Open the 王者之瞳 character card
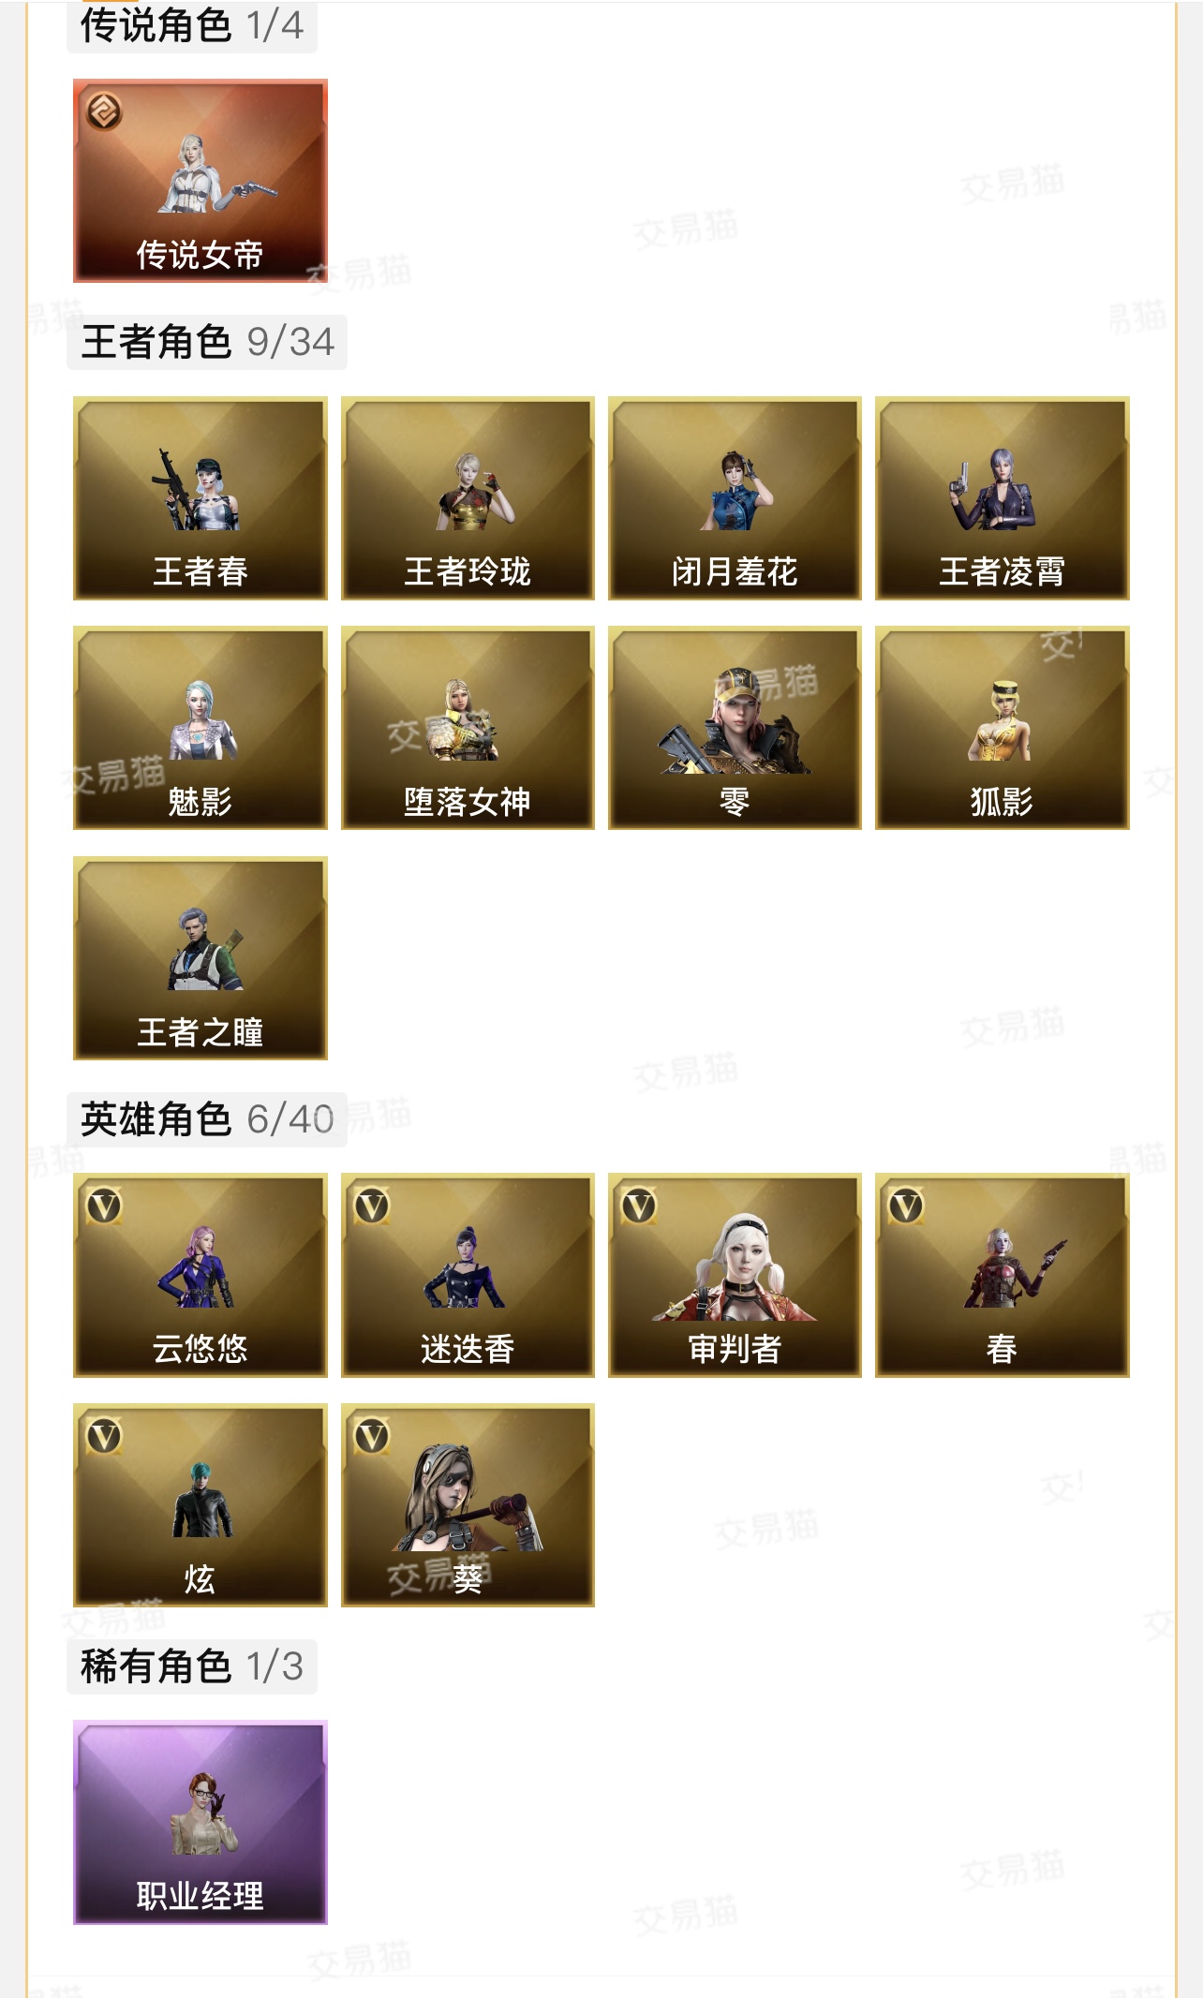Screen dimensions: 1203x1998 [200, 958]
